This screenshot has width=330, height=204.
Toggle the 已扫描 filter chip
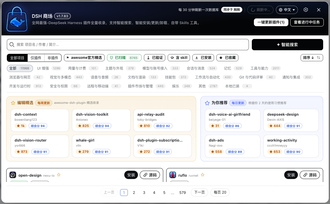pos(124,58)
